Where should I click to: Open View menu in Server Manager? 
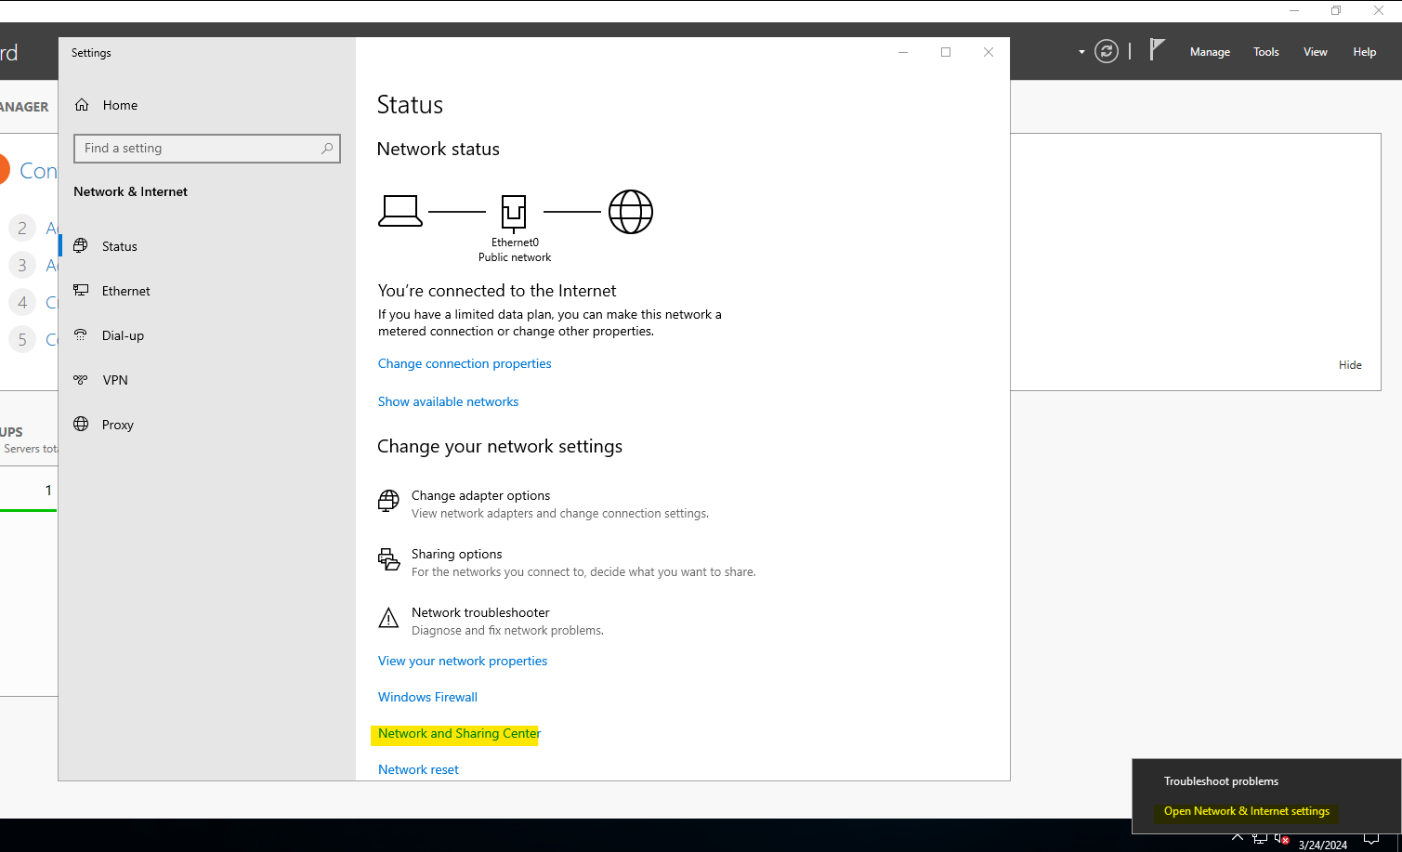coord(1315,52)
